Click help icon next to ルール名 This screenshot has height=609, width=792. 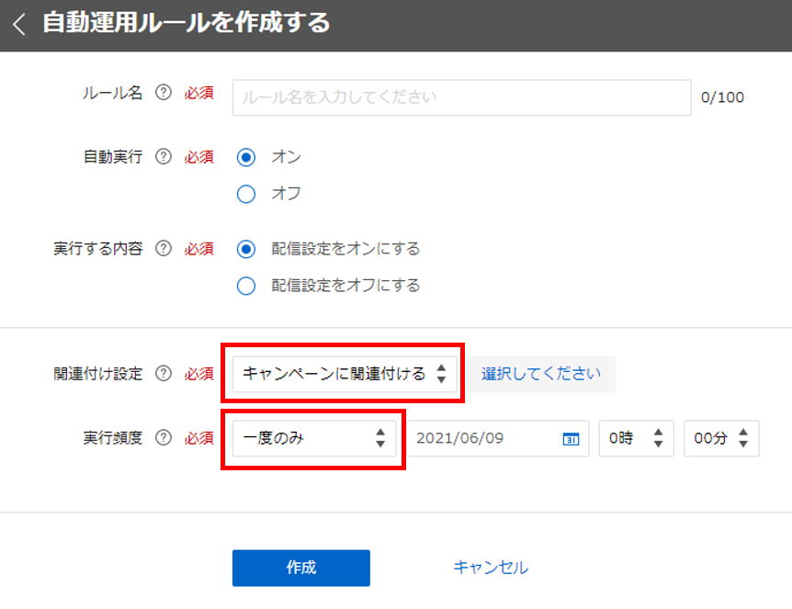(164, 93)
